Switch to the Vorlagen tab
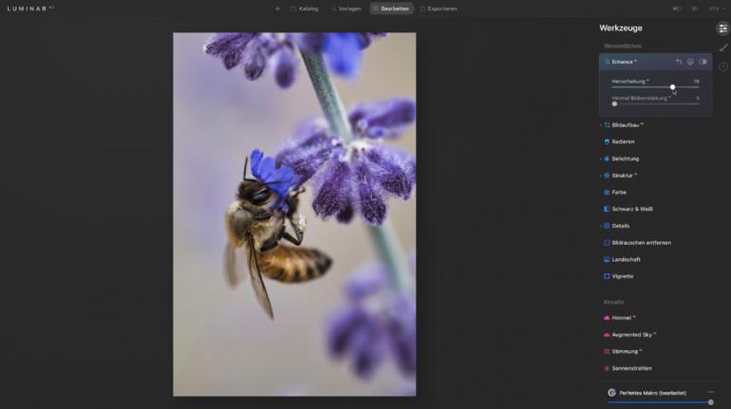Viewport: 731px width, 409px height. tap(346, 9)
